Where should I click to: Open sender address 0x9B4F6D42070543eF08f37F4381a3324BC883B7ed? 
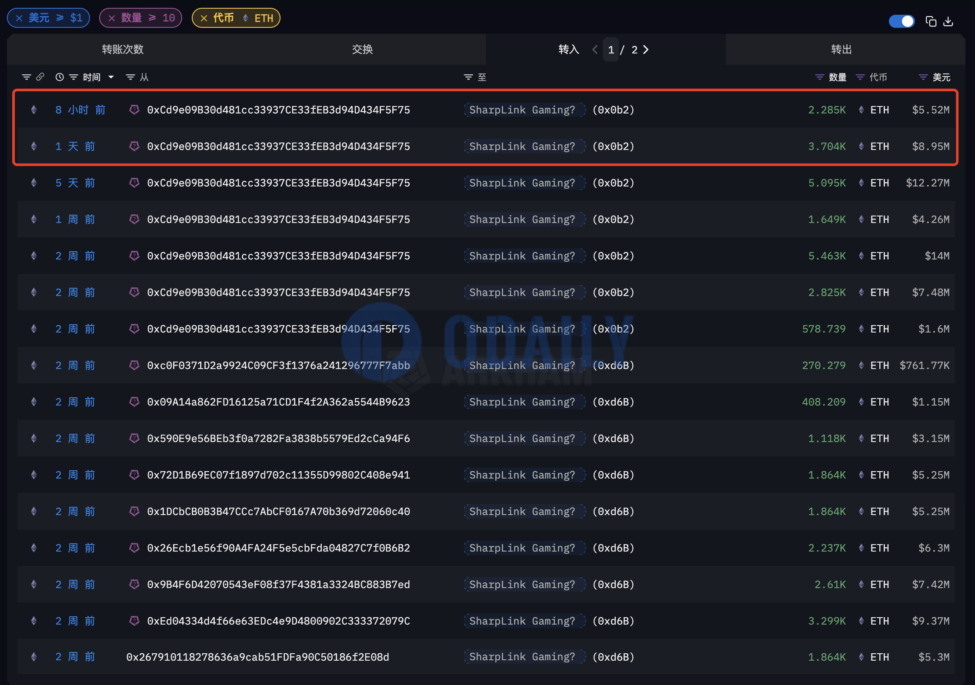(x=279, y=585)
